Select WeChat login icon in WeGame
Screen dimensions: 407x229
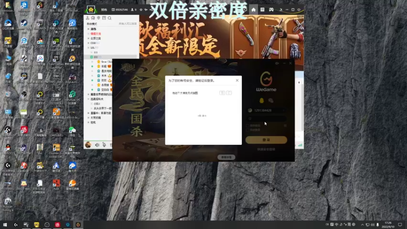[271, 100]
